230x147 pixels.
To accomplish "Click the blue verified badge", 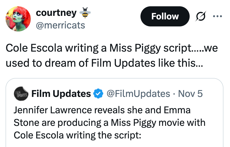I will [98, 94].
